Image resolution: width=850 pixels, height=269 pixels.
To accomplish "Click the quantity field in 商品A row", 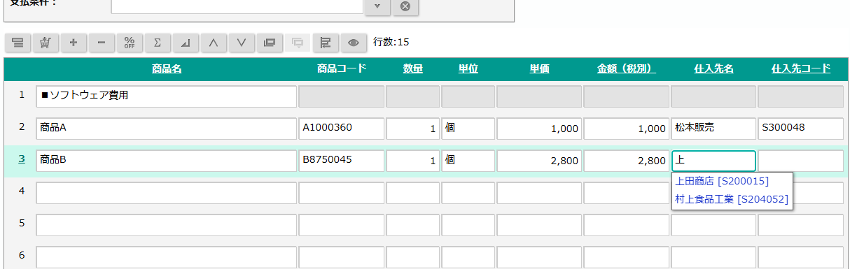I will pyautogui.click(x=413, y=129).
